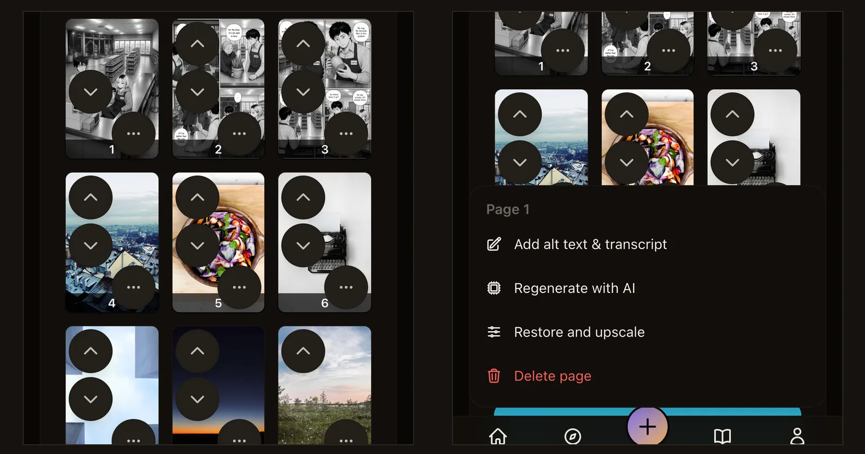Move page 6 typewriter up, left mockup
Viewport: 865px width, 454px height.
point(303,197)
